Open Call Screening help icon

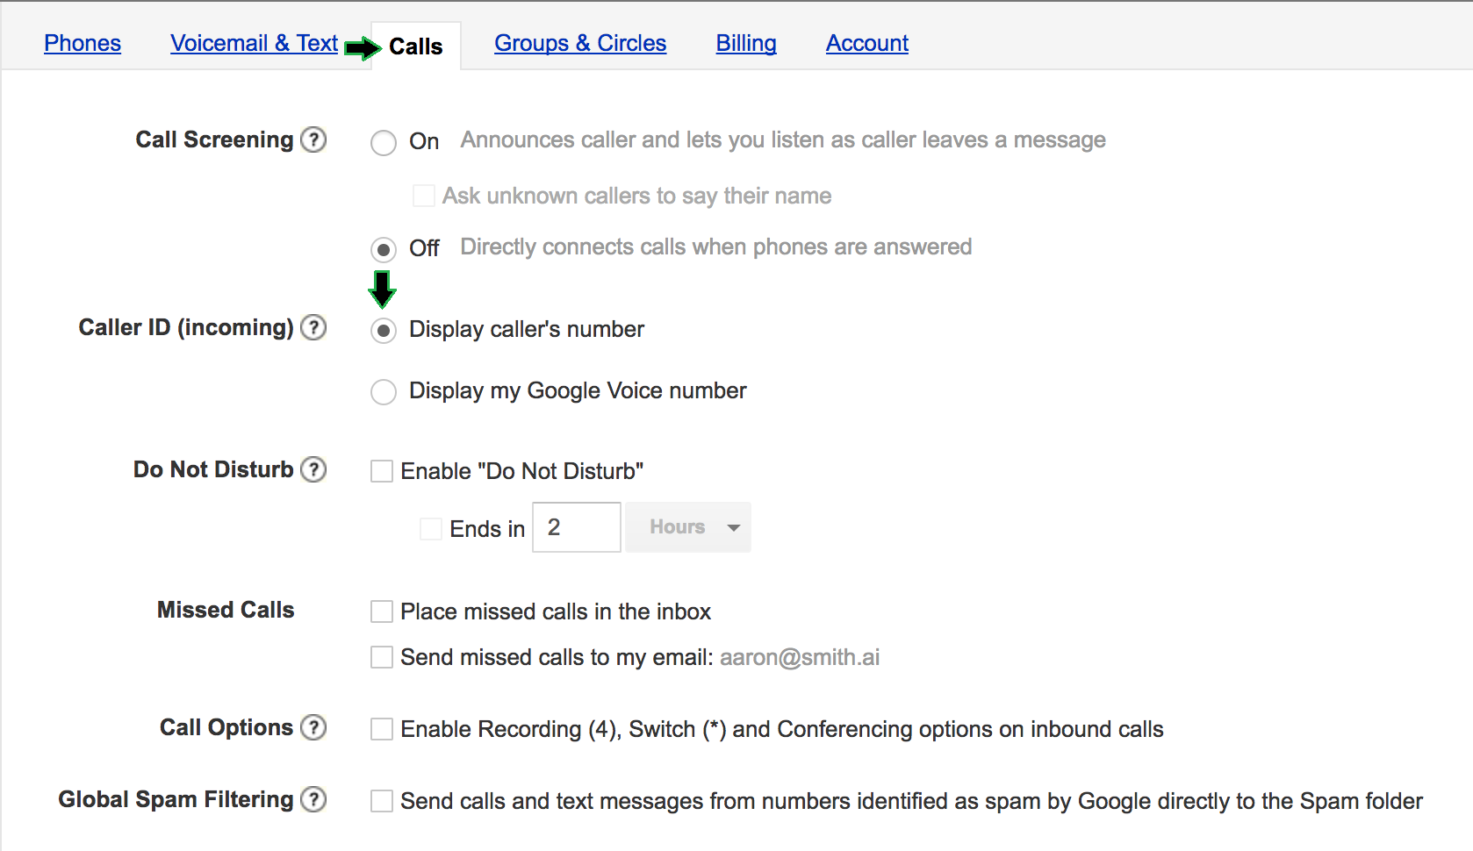[x=313, y=139]
